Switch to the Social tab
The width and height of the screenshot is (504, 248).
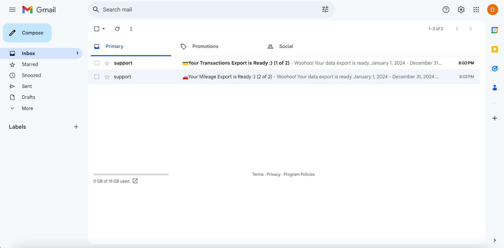(x=286, y=46)
